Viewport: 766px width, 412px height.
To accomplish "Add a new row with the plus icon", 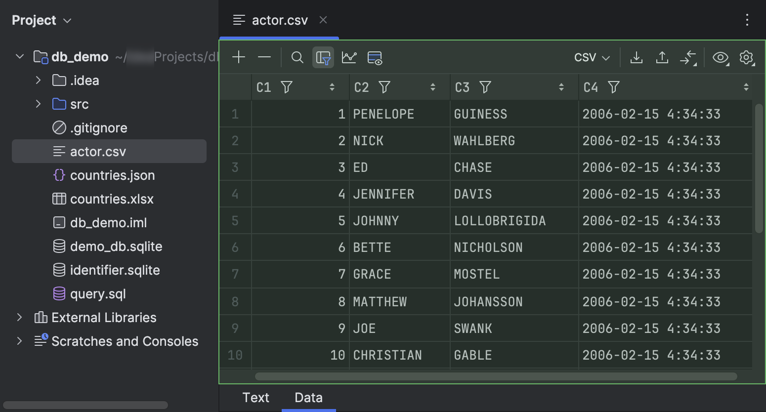I will tap(239, 57).
